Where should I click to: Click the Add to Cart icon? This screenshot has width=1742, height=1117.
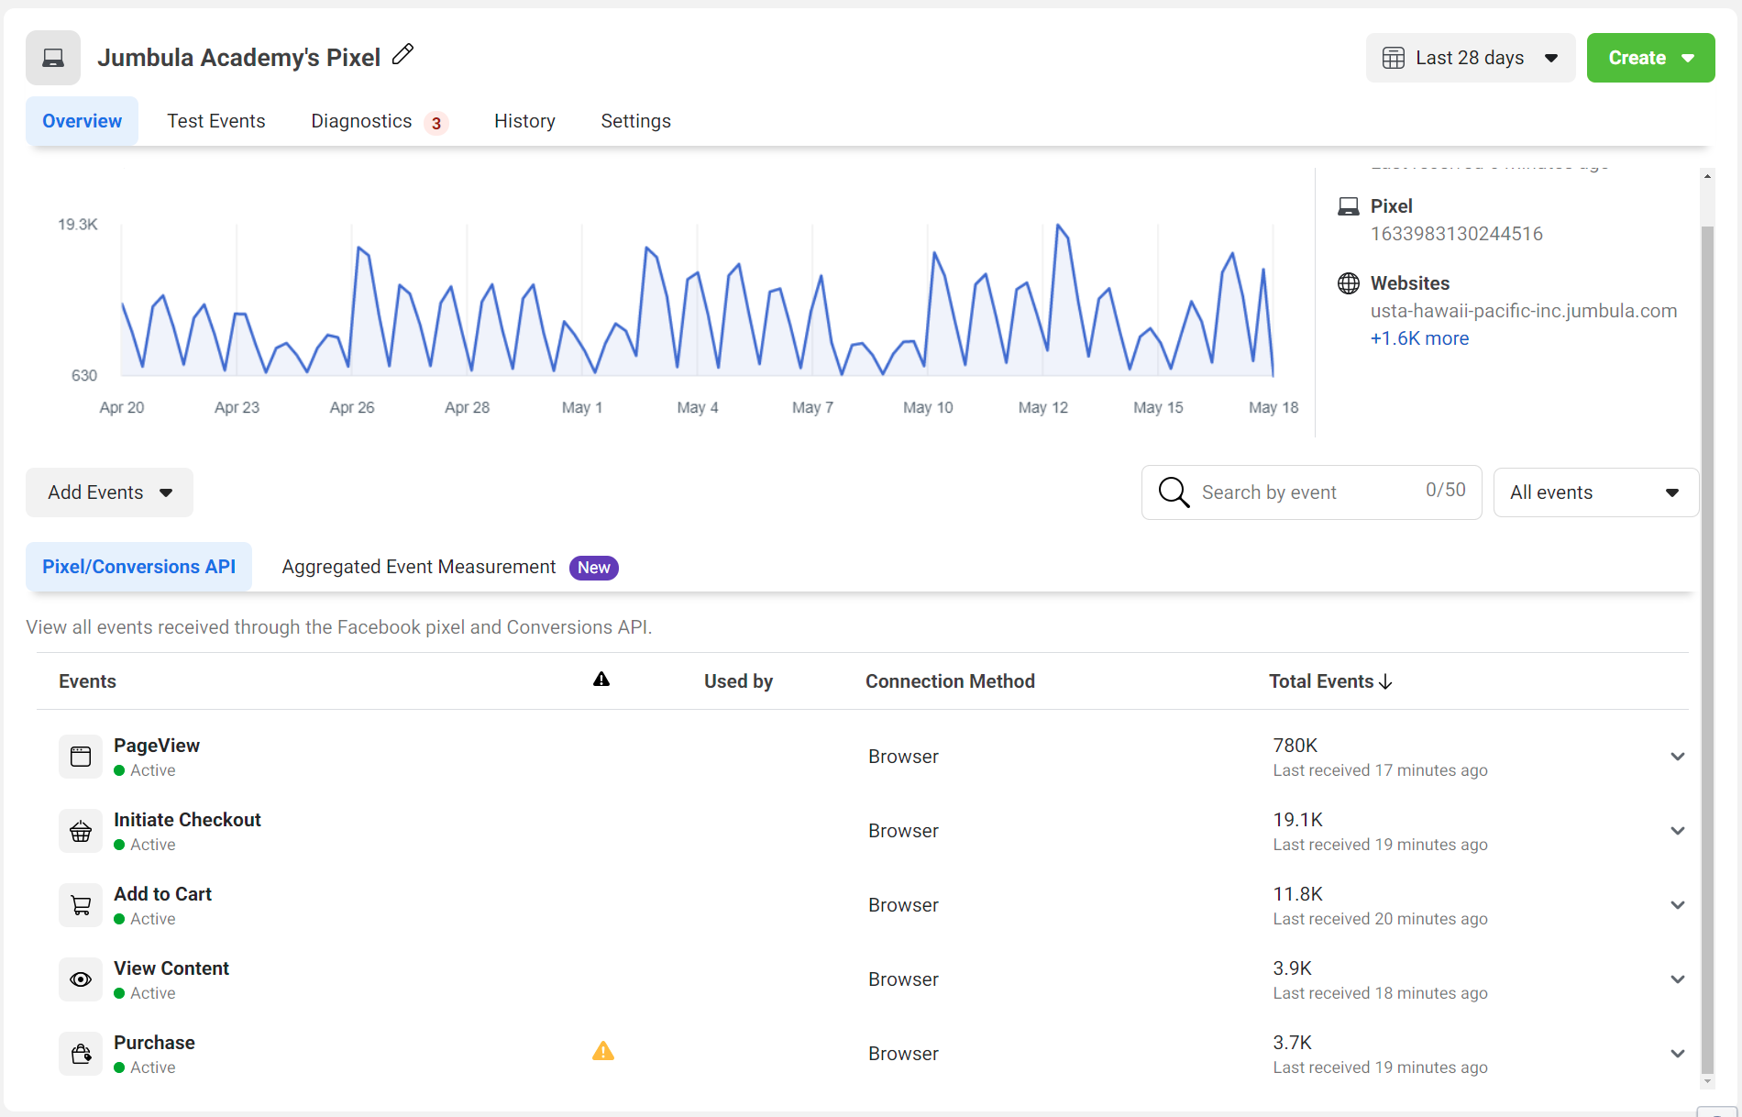click(x=81, y=905)
